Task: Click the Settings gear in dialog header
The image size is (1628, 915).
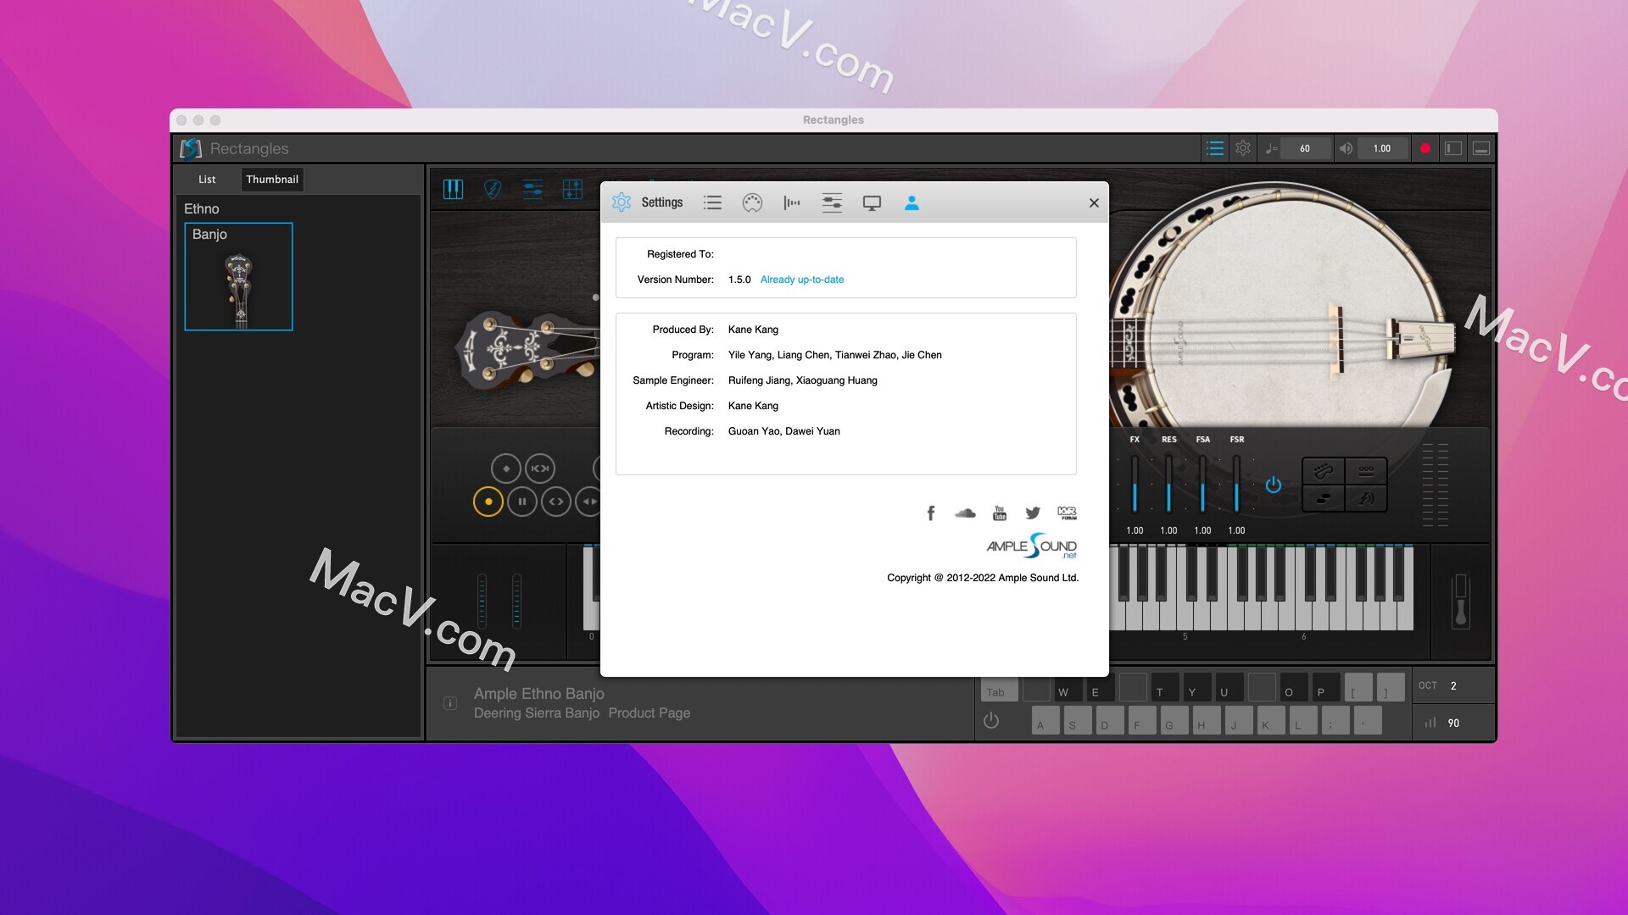Action: (622, 202)
